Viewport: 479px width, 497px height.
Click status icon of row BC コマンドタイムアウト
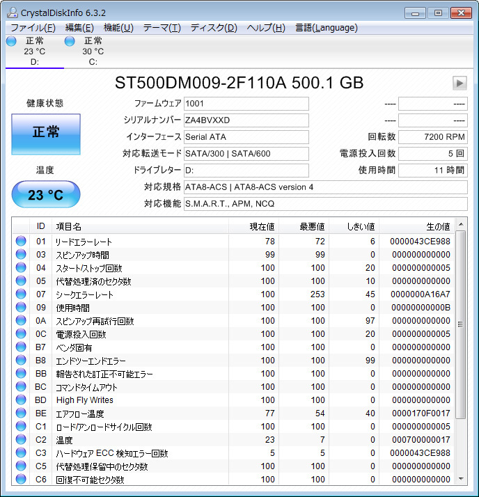(21, 386)
